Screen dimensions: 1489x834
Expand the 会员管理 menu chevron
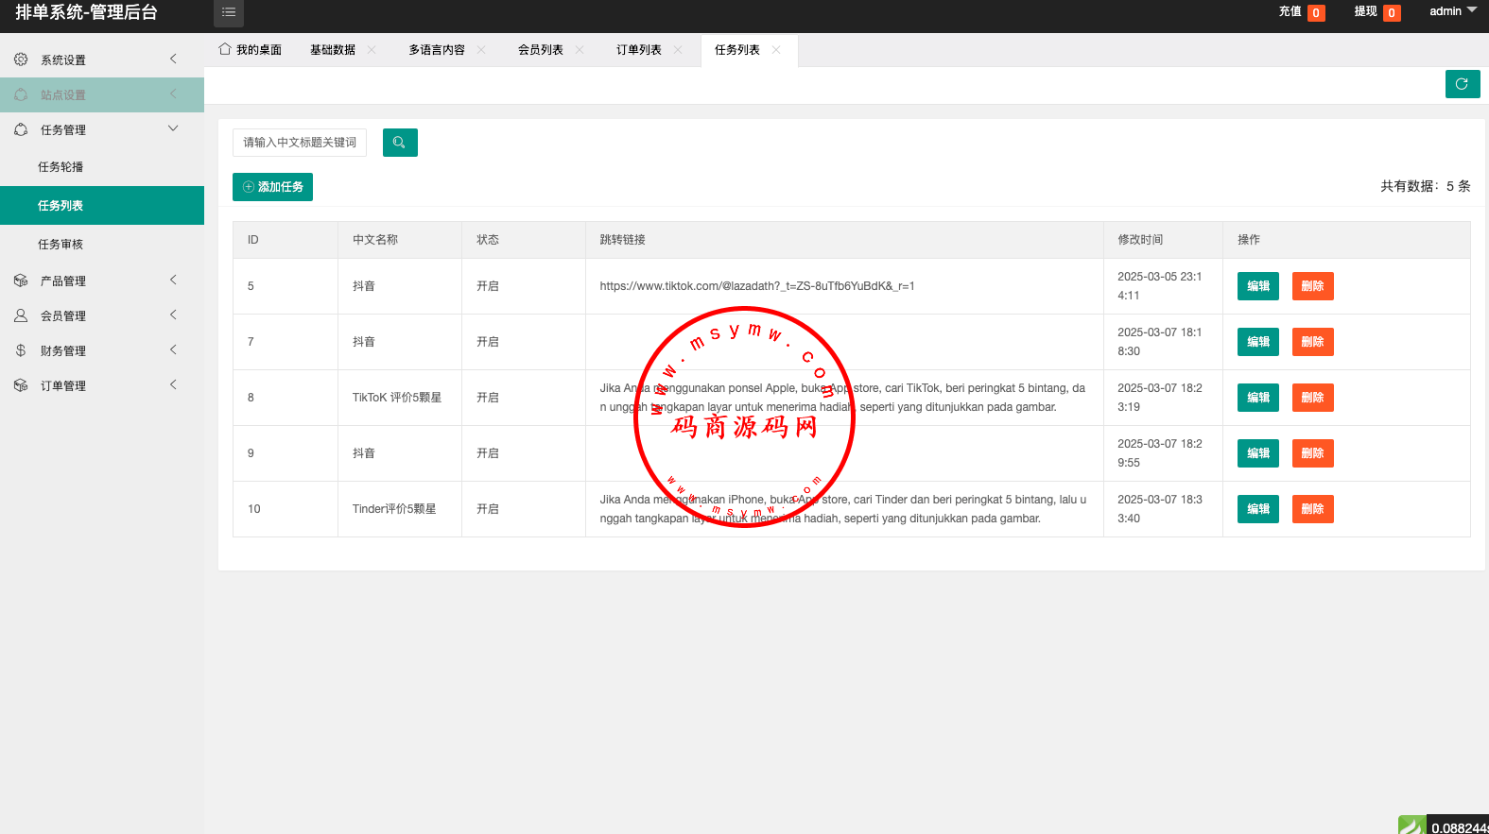[x=173, y=315]
